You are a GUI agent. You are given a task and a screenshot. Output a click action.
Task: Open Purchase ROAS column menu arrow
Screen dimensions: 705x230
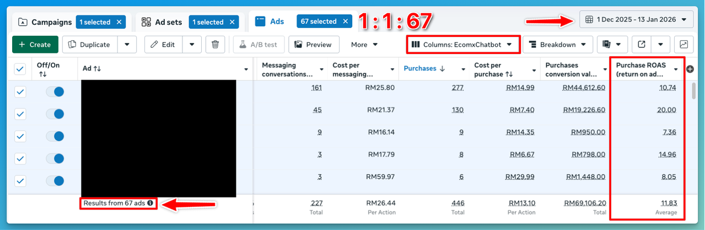tap(676, 69)
